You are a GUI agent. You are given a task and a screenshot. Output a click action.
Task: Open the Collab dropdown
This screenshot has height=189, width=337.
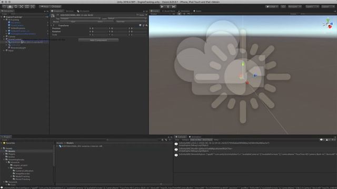click(272, 7)
